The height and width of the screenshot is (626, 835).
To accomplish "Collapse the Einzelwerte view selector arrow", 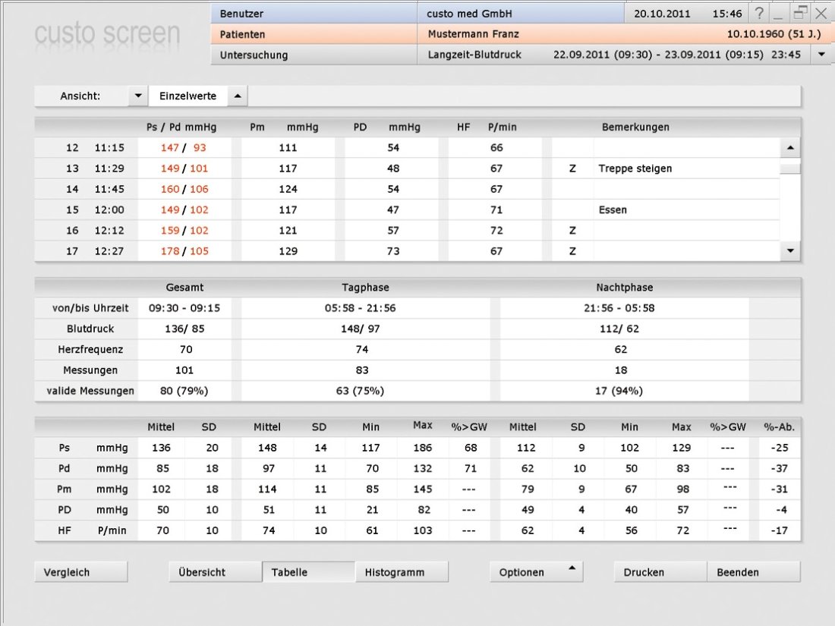I will click(237, 96).
